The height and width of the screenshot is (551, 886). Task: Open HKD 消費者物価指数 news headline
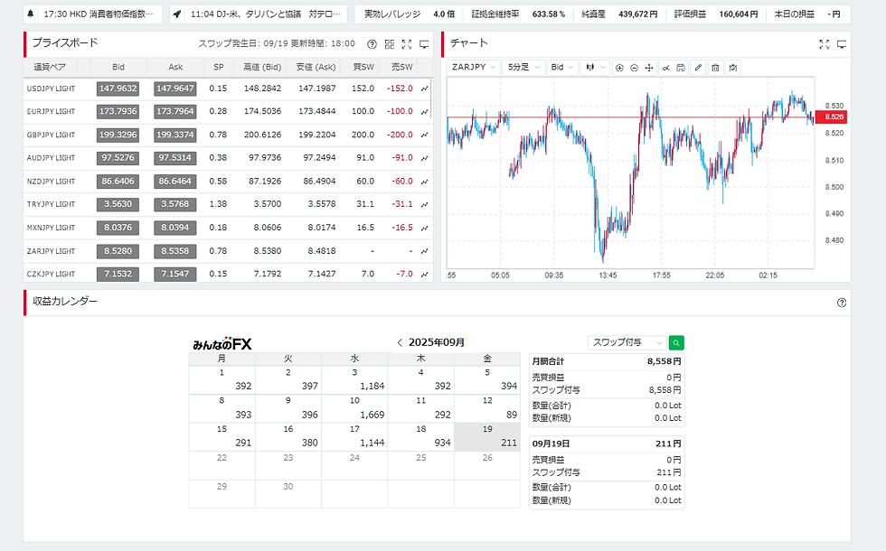(x=99, y=14)
